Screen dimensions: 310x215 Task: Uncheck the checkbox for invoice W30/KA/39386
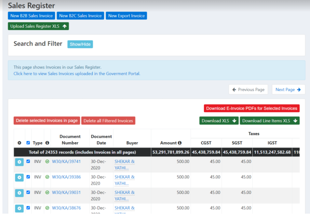click(x=28, y=177)
